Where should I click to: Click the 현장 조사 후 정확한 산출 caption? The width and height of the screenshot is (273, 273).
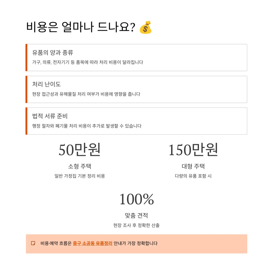click(x=136, y=225)
